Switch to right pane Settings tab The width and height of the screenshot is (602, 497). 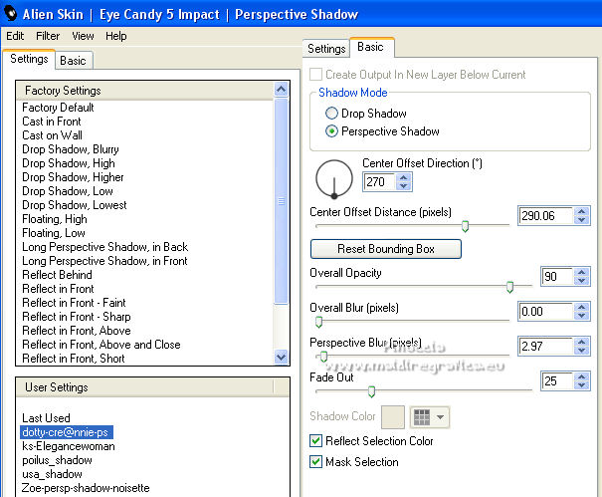coord(326,49)
